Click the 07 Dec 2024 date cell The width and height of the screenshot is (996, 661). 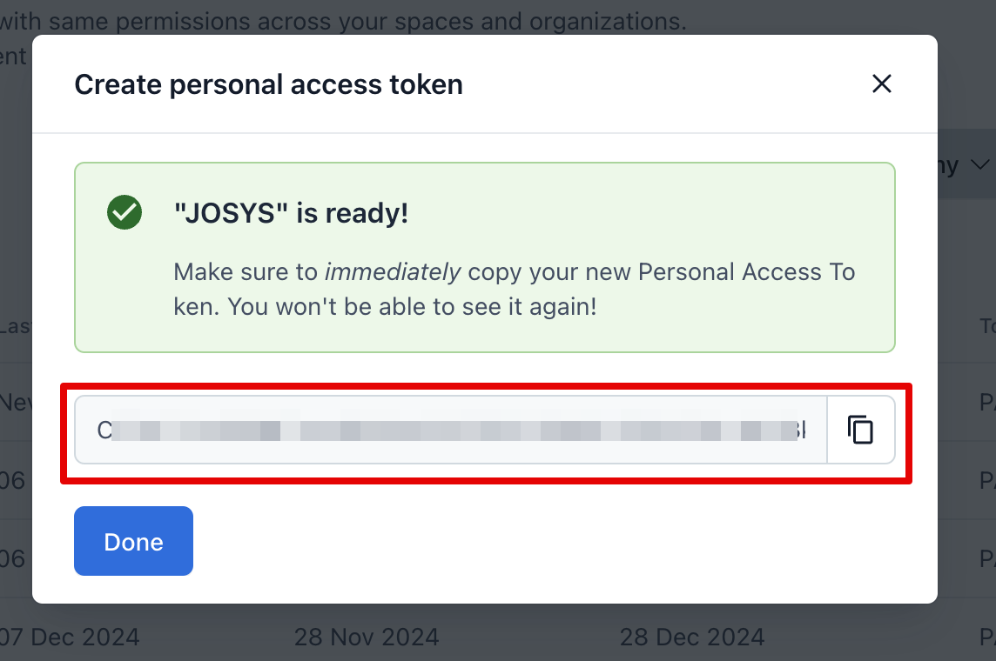[x=70, y=637]
